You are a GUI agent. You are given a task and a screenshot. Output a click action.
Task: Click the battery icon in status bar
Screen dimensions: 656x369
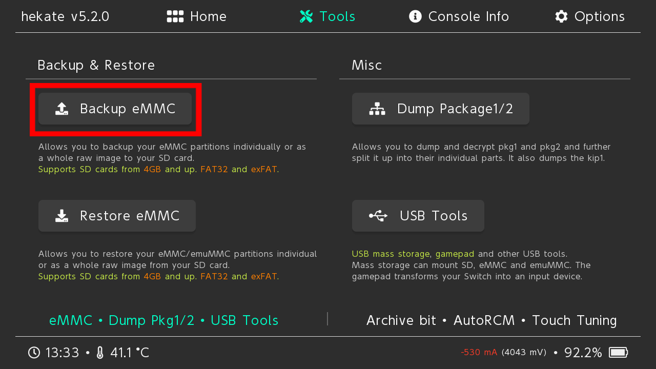(618, 353)
